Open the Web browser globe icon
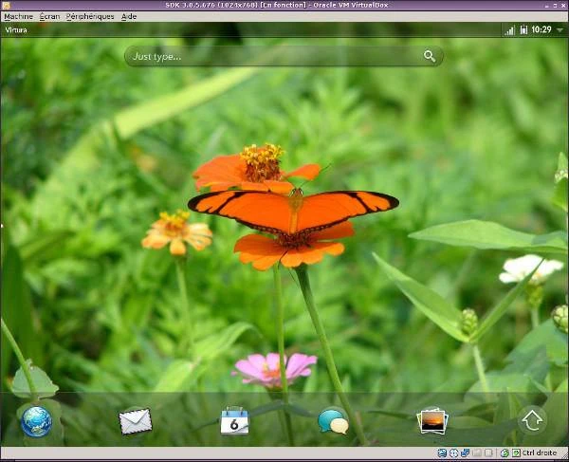 pyautogui.click(x=37, y=422)
